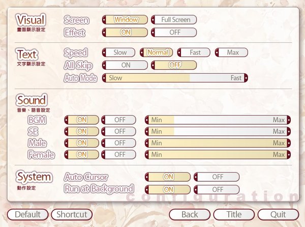
Task: Enable All Skip ON option
Action: coord(125,65)
